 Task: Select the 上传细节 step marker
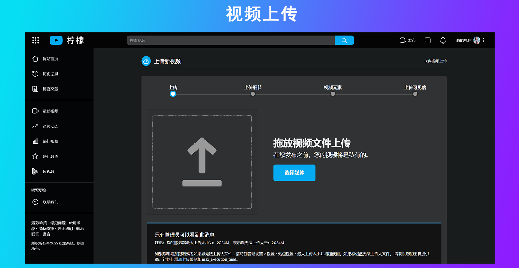click(x=253, y=94)
